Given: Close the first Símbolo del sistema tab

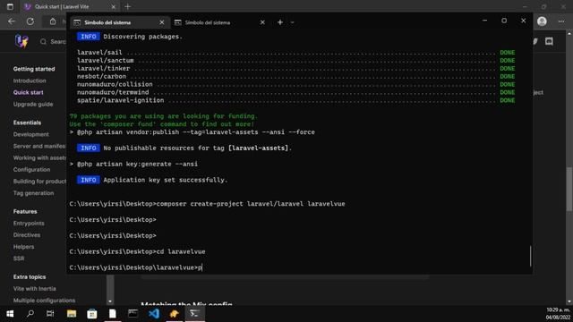Looking at the screenshot, I should (x=161, y=22).
